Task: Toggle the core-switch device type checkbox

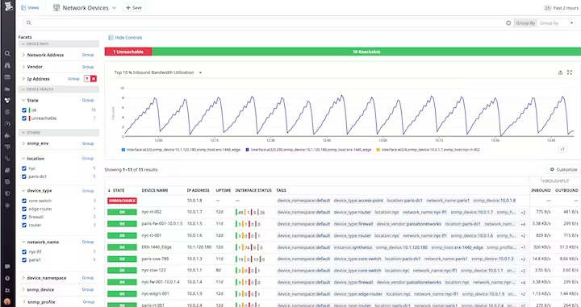Action: [24, 201]
